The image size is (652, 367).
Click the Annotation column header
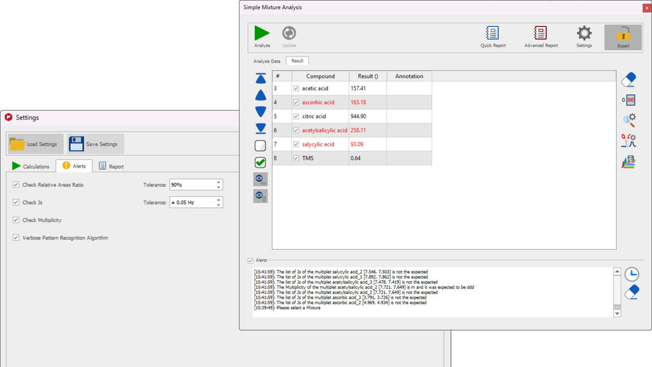[x=409, y=76]
